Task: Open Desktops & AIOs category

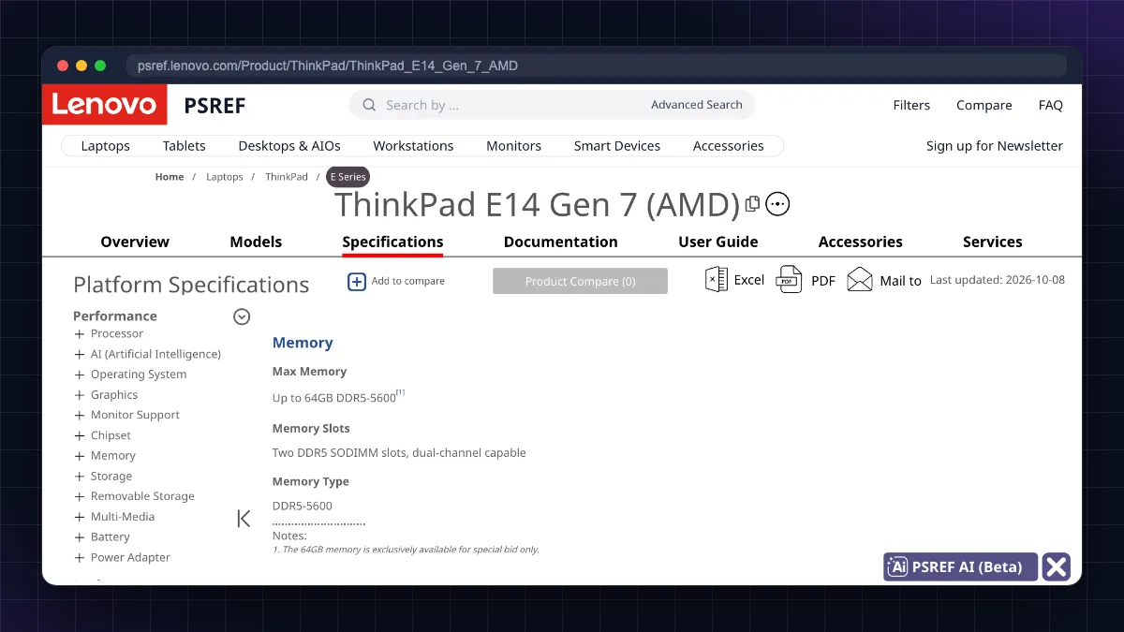Action: coord(289,146)
